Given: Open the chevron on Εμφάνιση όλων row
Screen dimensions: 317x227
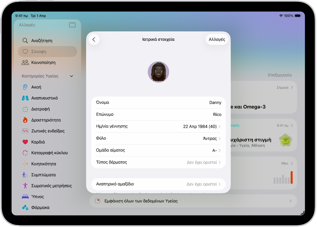Looking at the screenshot, I should click(291, 201).
